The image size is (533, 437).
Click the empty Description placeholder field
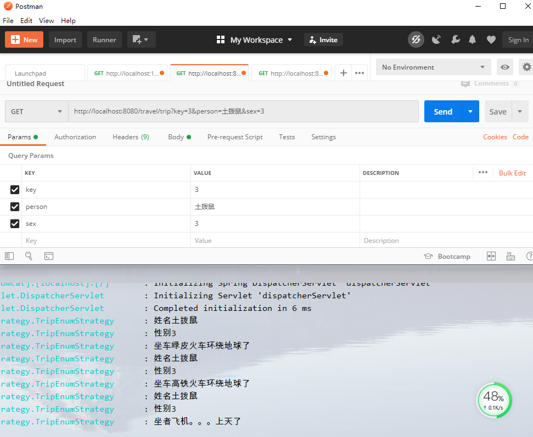click(x=446, y=240)
